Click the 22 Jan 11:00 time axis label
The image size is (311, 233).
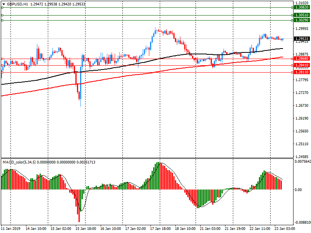pos(260,228)
